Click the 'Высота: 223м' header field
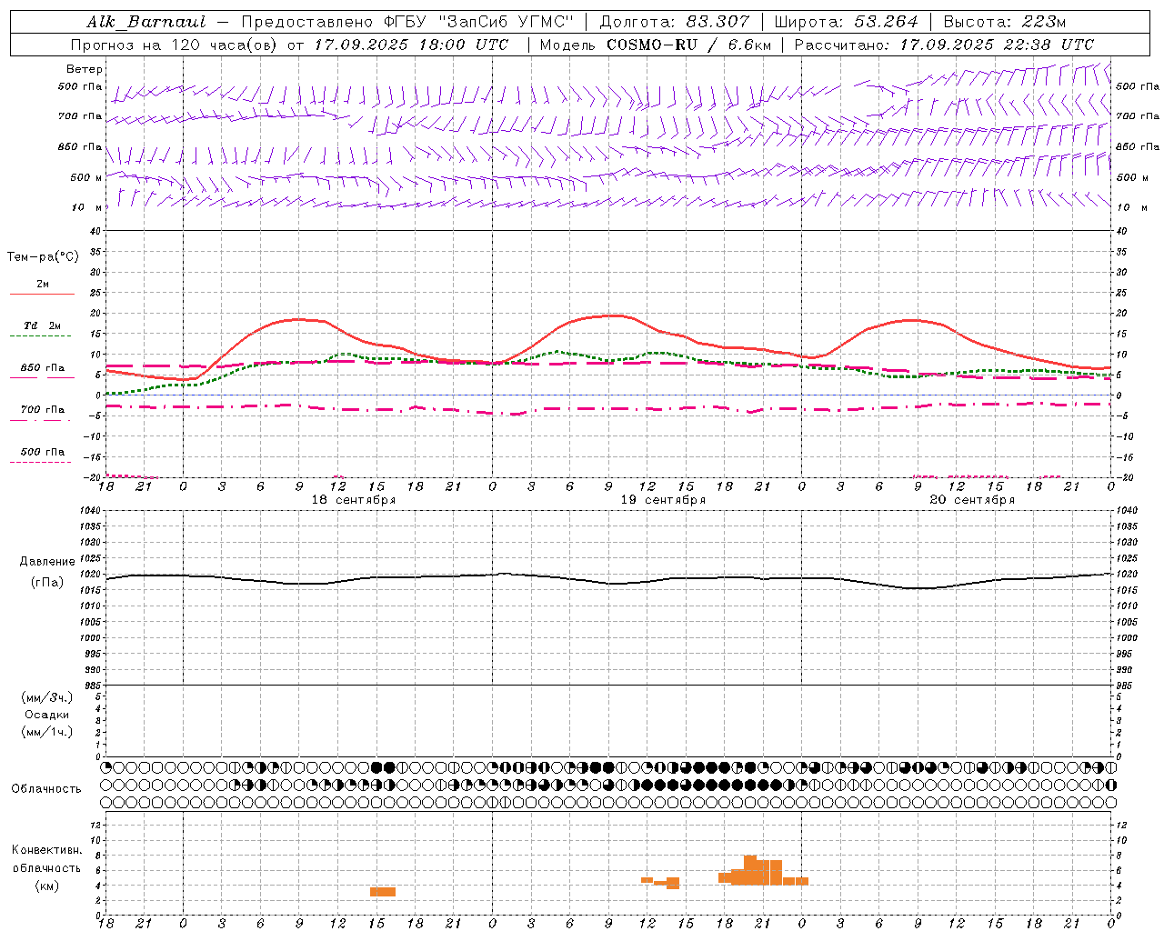Screen dimensions: 1164x931 [1005, 22]
